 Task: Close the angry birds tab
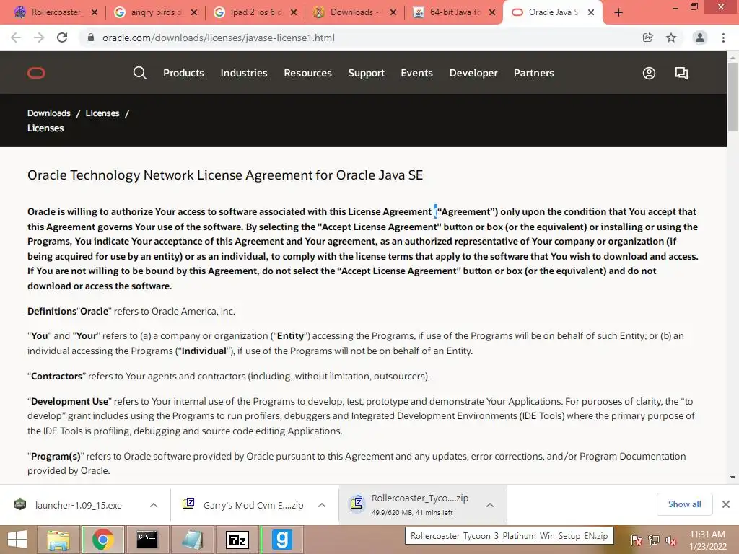click(x=193, y=12)
